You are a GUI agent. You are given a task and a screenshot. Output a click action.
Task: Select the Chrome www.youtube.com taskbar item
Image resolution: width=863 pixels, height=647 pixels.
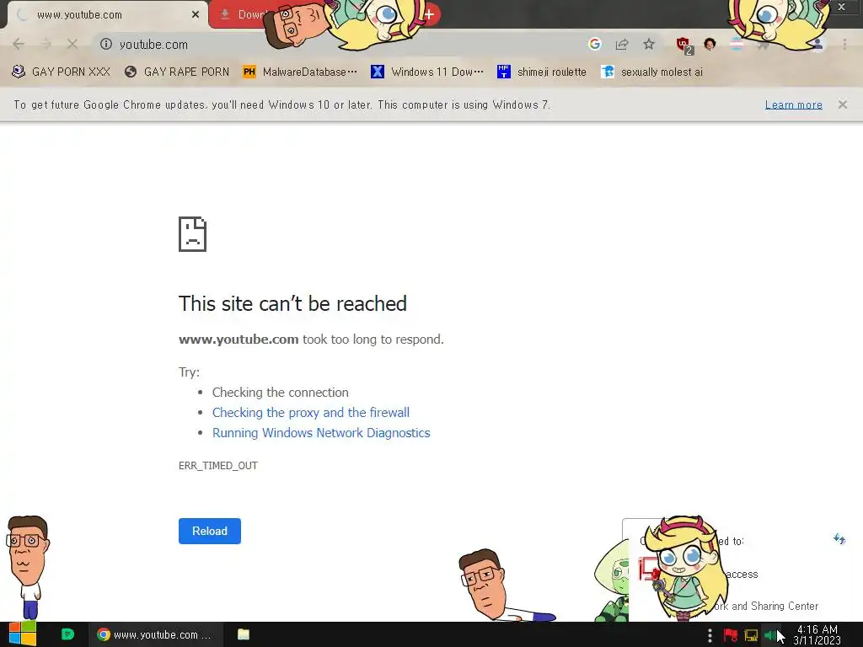(x=155, y=634)
